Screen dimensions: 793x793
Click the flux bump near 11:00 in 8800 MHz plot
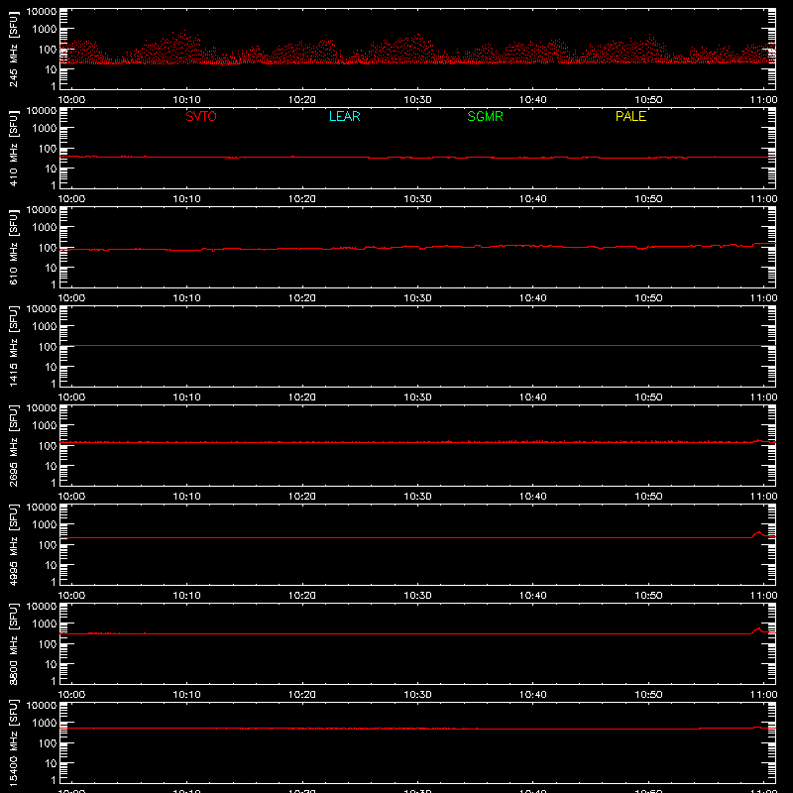759,630
